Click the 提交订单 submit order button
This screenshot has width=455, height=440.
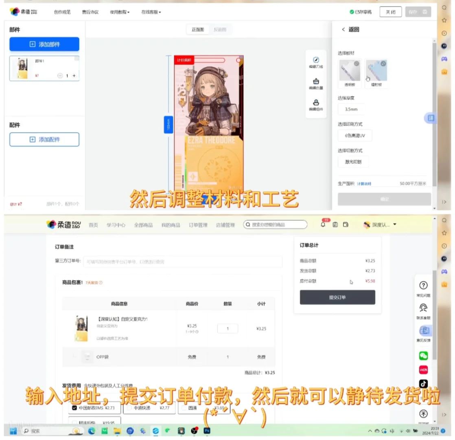(337, 297)
